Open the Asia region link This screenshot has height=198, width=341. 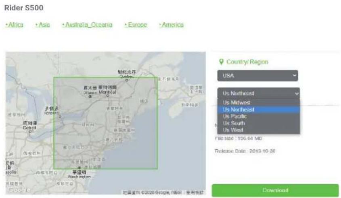point(43,25)
